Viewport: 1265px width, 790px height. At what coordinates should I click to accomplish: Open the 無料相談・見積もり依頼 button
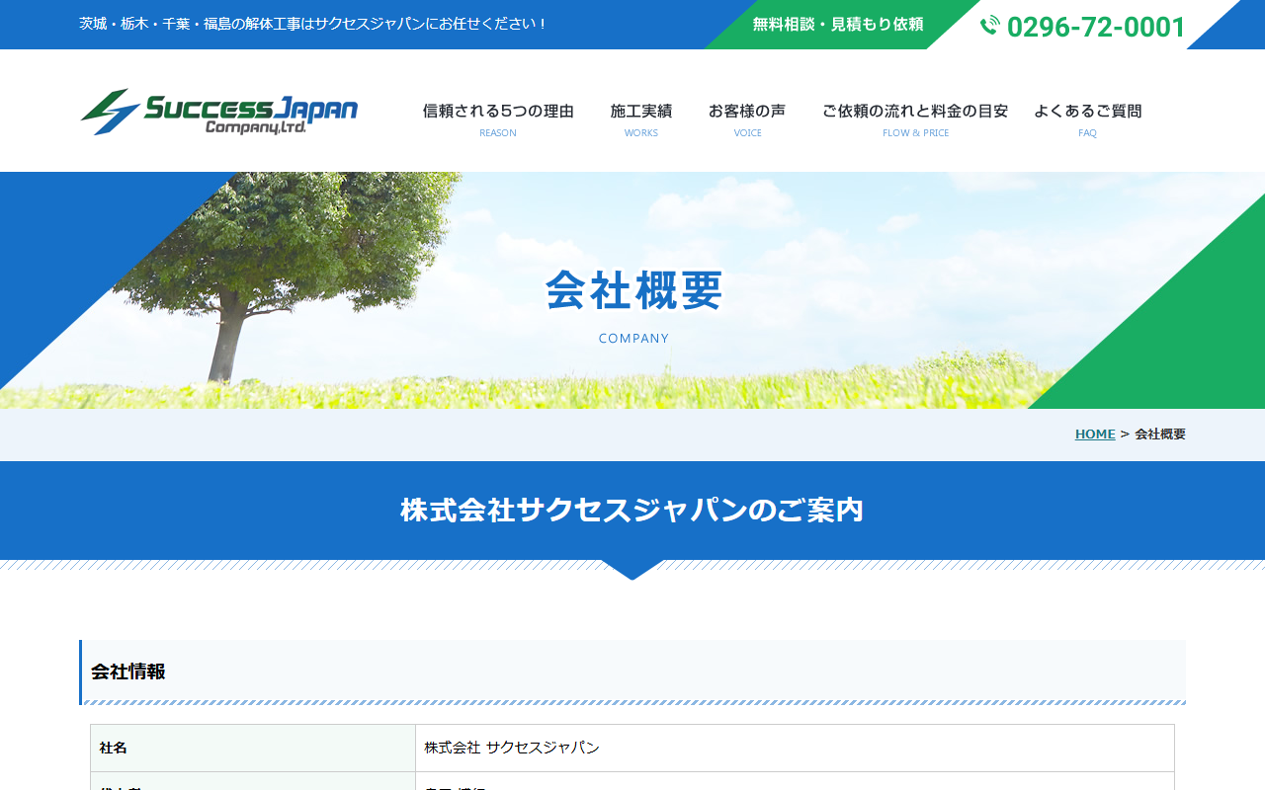pos(838,25)
